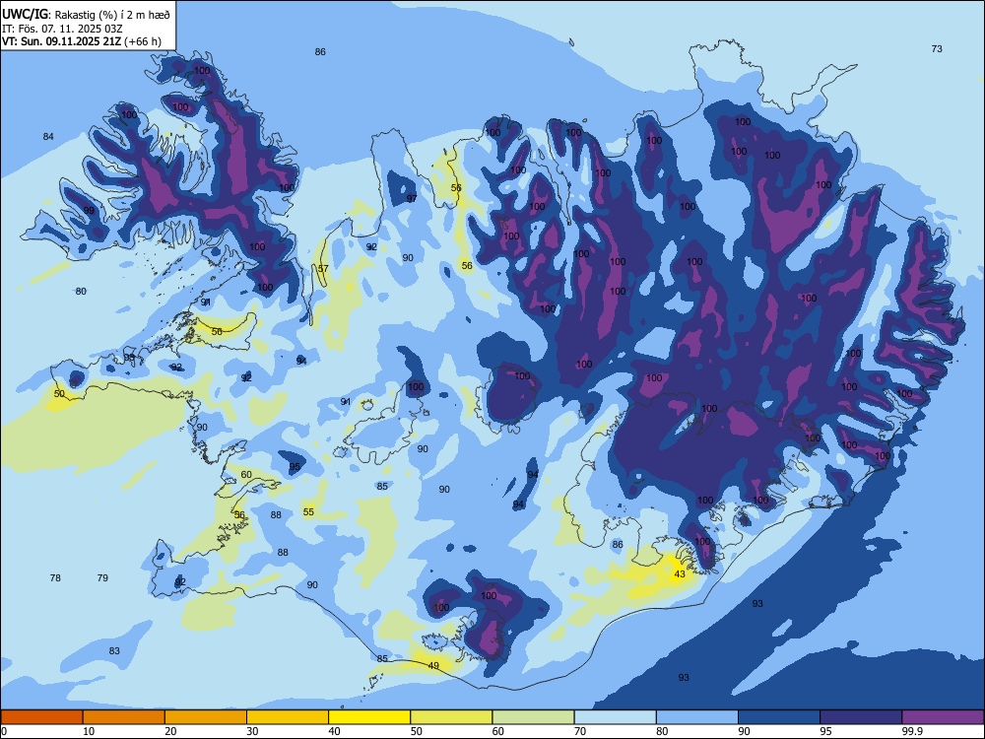Viewport: 985px width, 739px height.
Task: Click the legend label 95
Action: point(825,731)
